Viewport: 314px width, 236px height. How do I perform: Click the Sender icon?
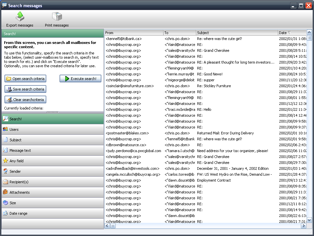[x=5, y=171]
